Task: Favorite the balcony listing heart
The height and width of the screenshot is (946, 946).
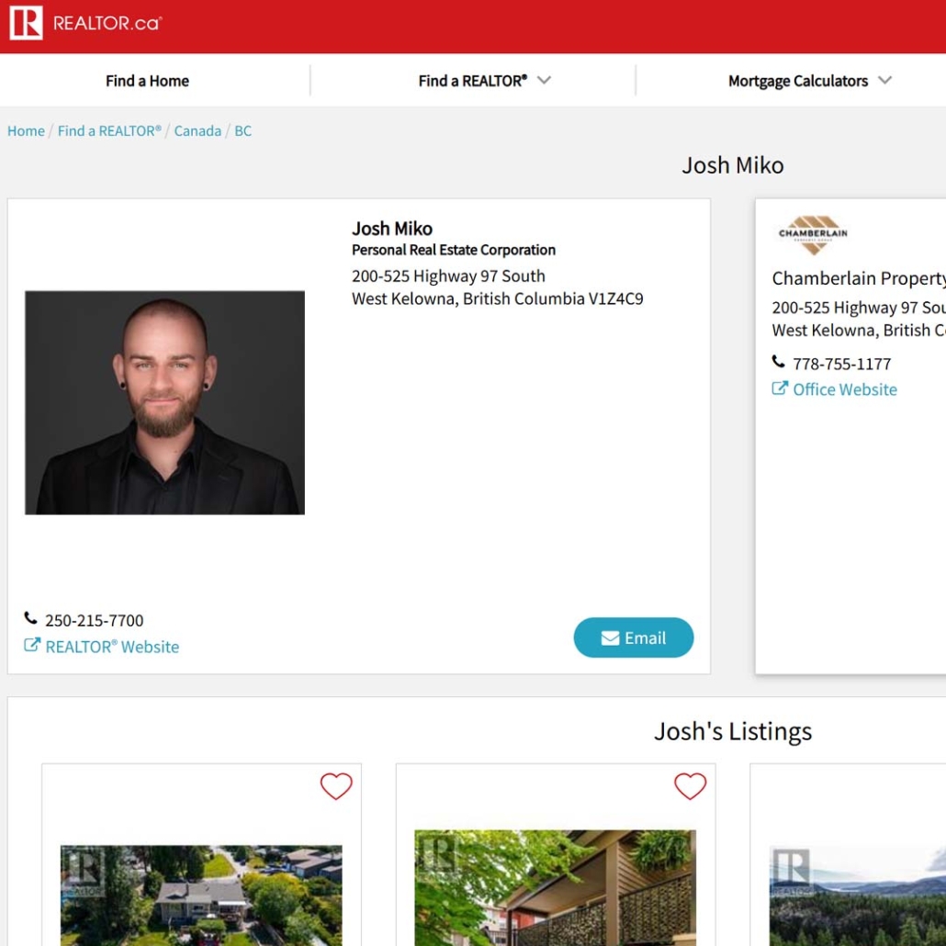Action: pos(690,786)
